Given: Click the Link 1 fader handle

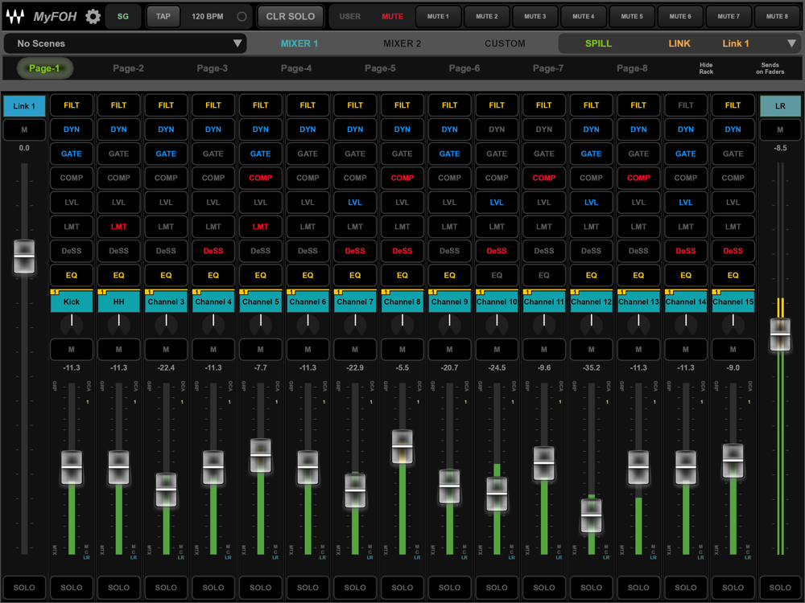Looking at the screenshot, I should point(24,256).
